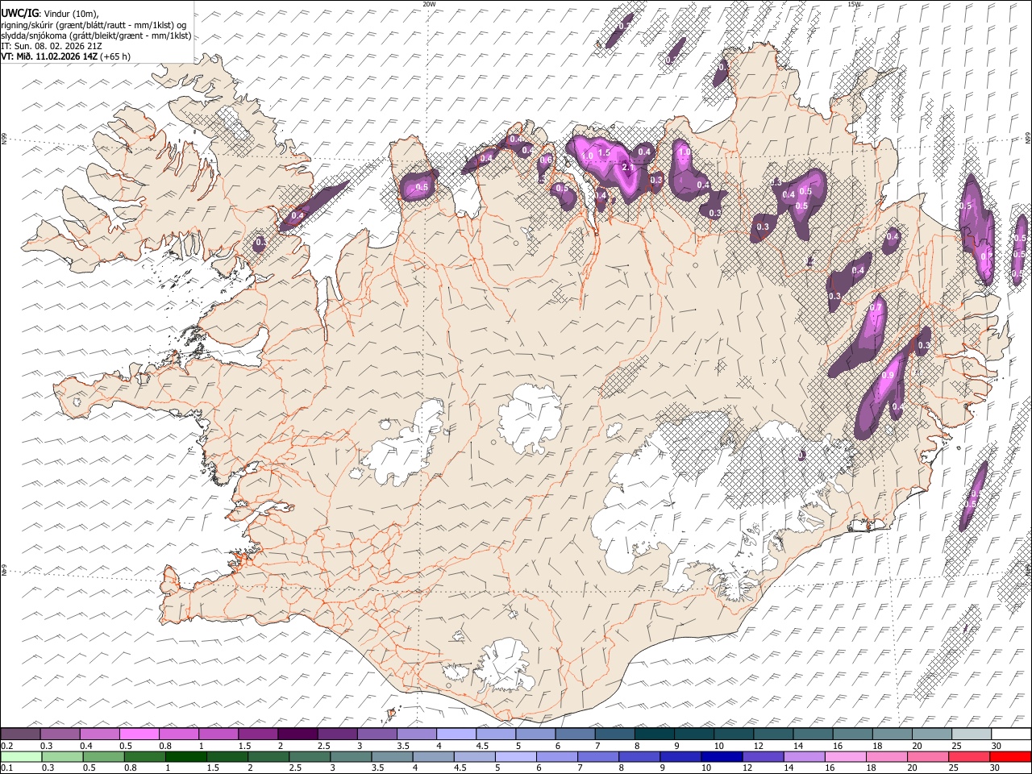Click the '0.6' snowfall value on the north coast
Image resolution: width=1032 pixels, height=774 pixels.
[x=546, y=160]
